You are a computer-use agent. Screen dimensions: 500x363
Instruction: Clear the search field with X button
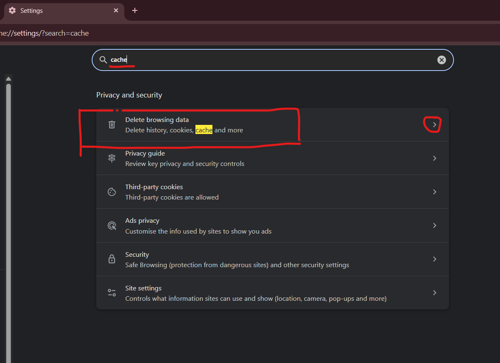[x=441, y=60]
